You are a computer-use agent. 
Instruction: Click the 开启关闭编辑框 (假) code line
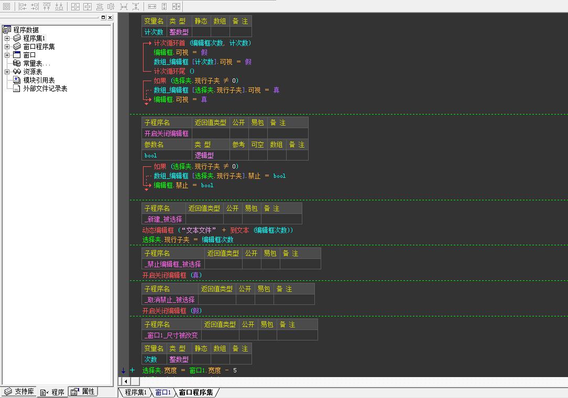(x=172, y=311)
